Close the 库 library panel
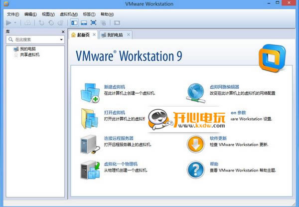The width and height of the screenshot is (299, 207). [x=63, y=32]
